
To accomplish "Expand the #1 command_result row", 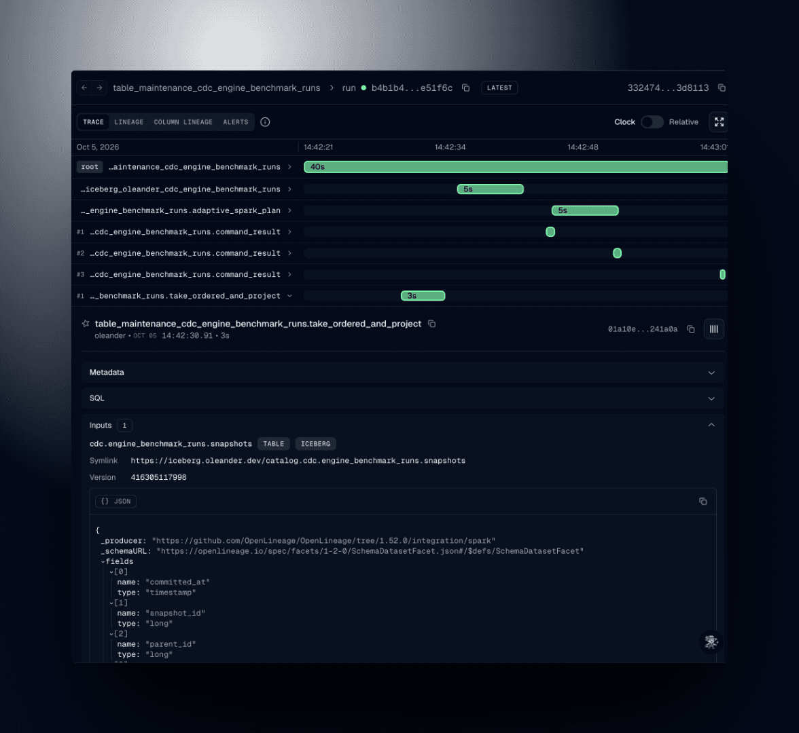I will click(289, 232).
